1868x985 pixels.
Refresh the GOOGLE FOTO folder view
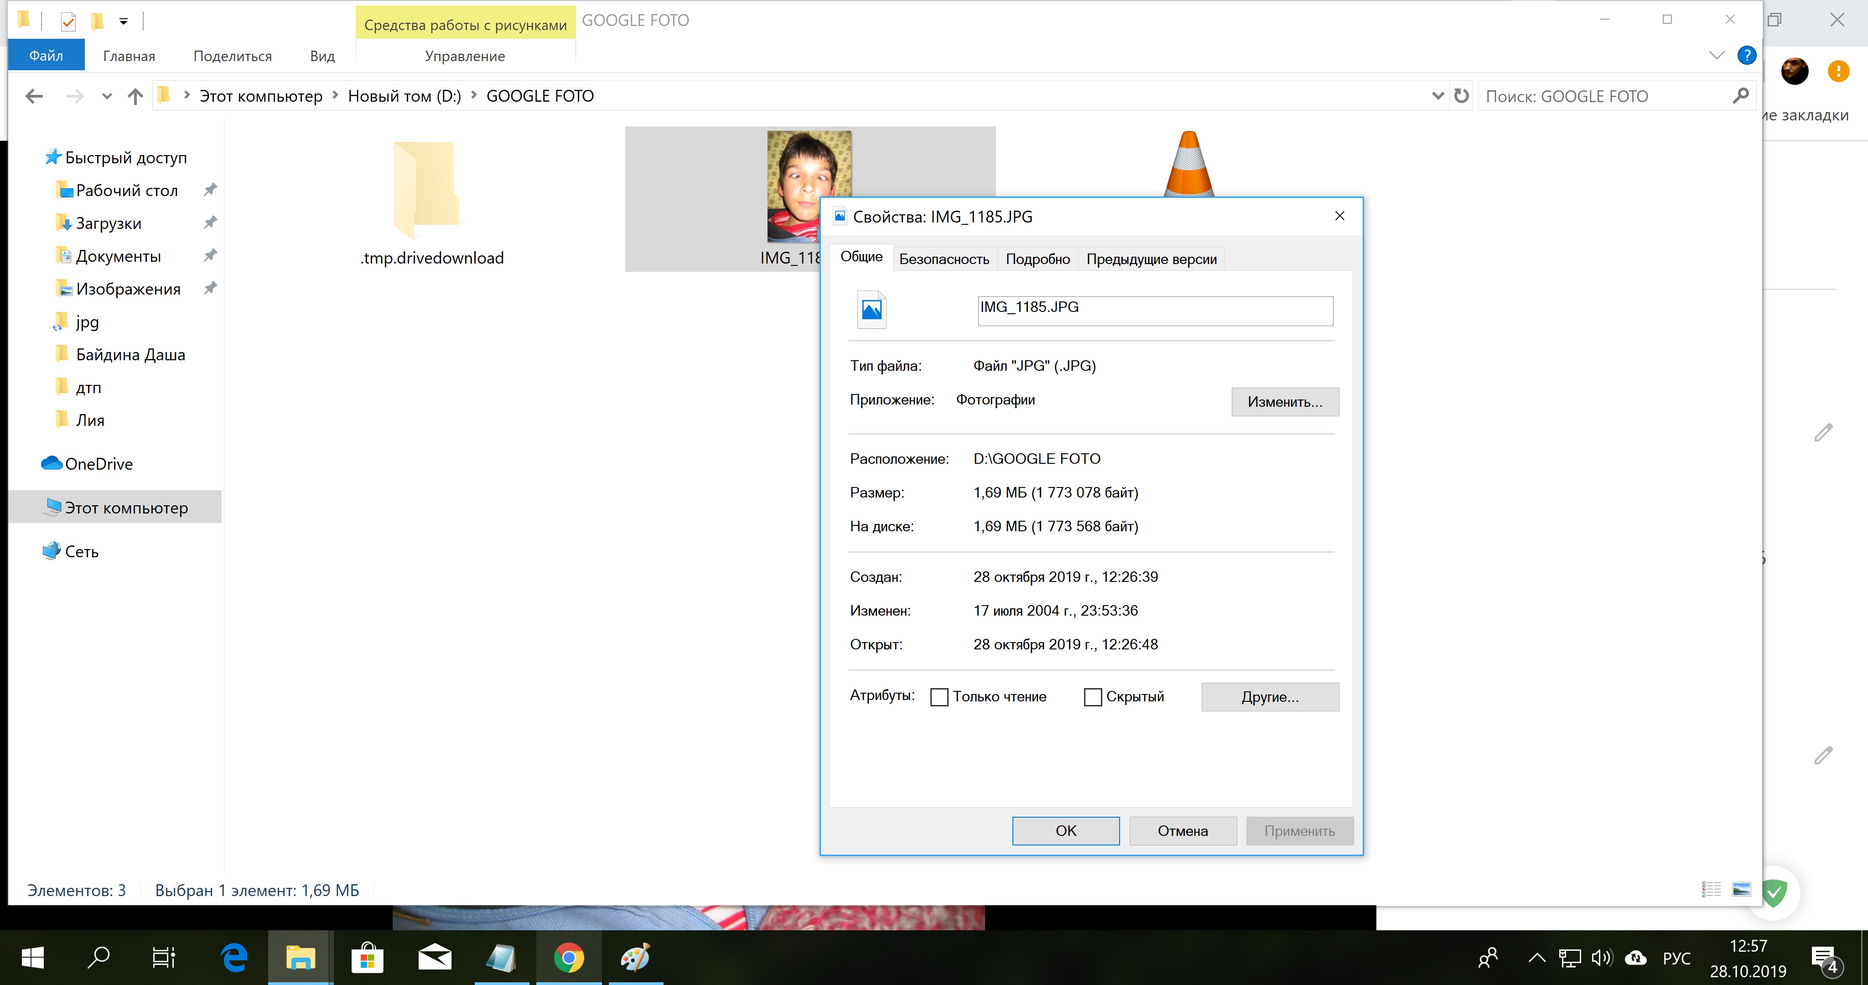(1461, 96)
